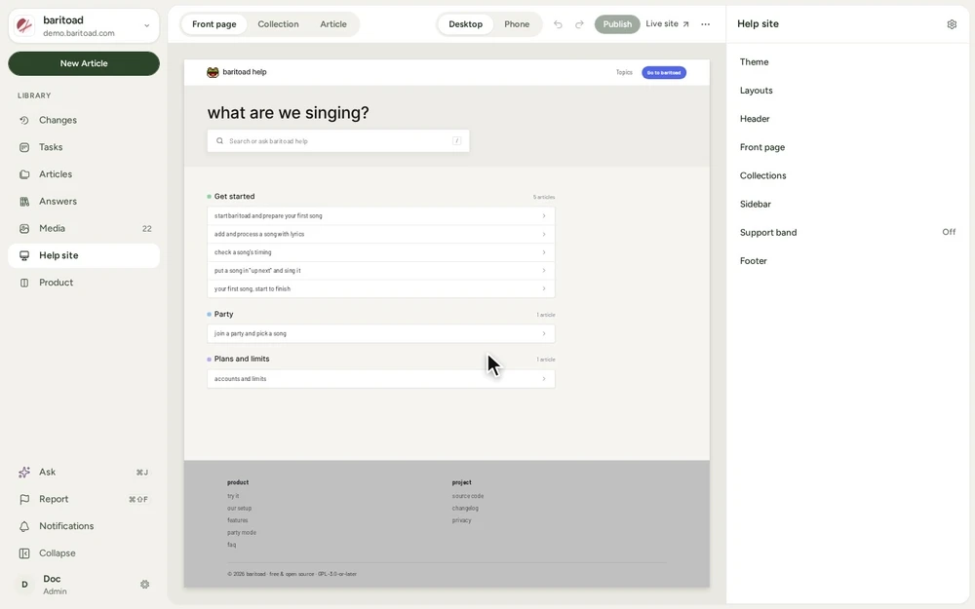Open the Live site link
This screenshot has width=975, height=609.
pos(667,24)
